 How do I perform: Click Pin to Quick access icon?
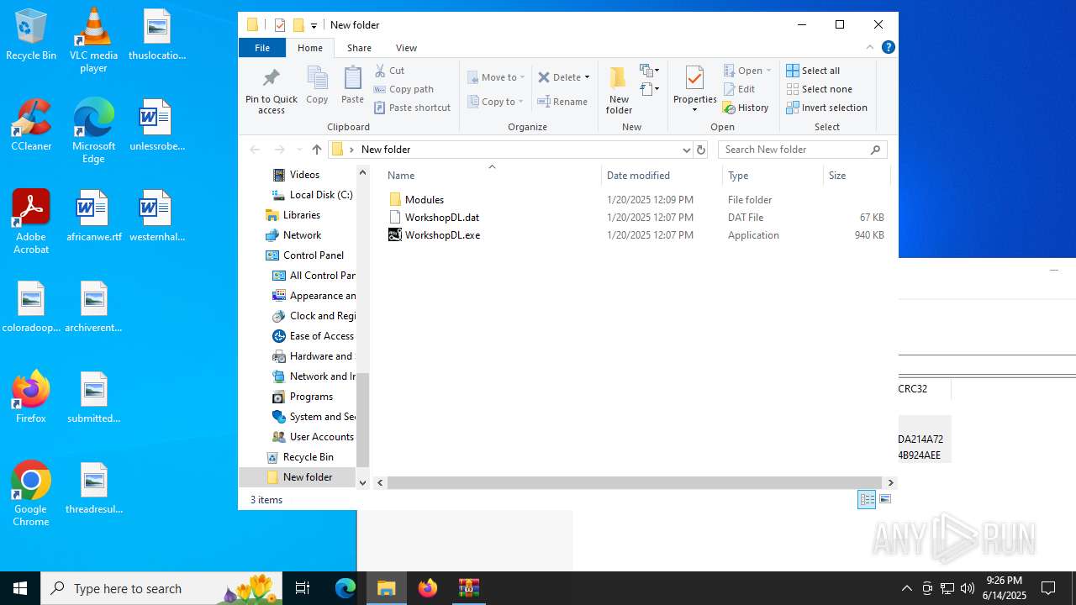(x=271, y=91)
